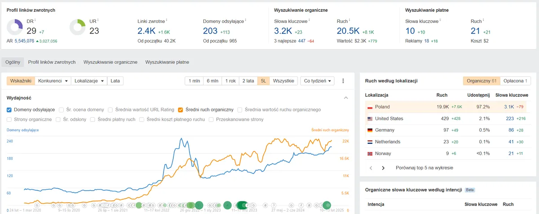Click Poland keywords value 3.1K

[x=508, y=107]
